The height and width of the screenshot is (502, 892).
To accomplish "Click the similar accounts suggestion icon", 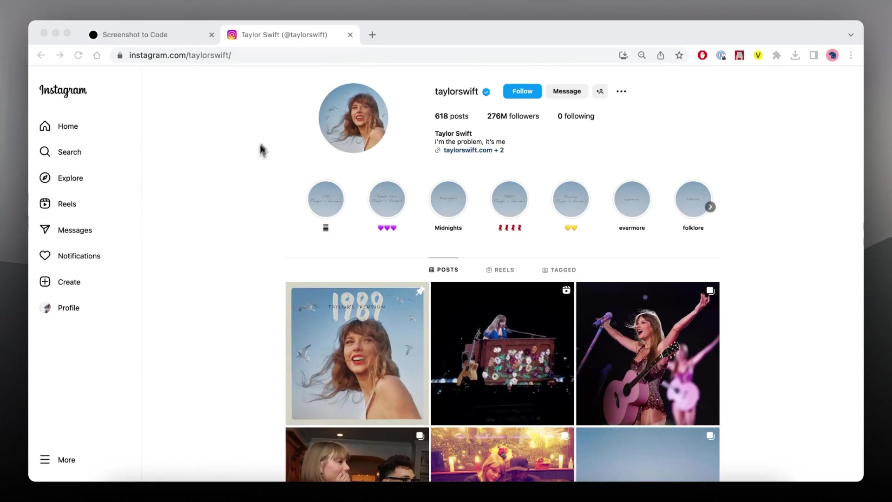I will (x=600, y=92).
